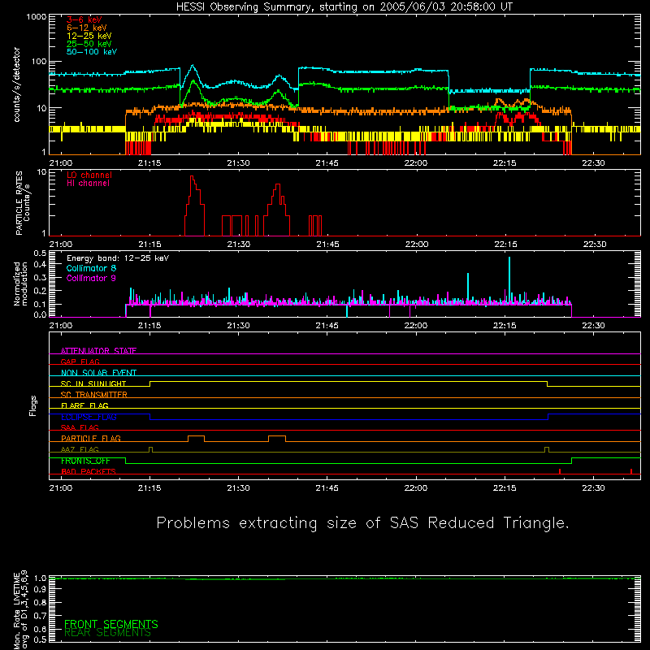Click the 'Energy band: 12-25 keV' text
Viewport: 650px width, 650px height.
[x=118, y=258]
